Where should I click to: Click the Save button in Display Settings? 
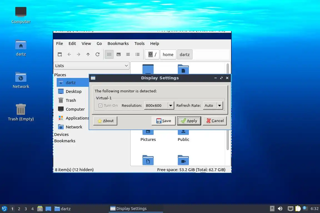[163, 121]
